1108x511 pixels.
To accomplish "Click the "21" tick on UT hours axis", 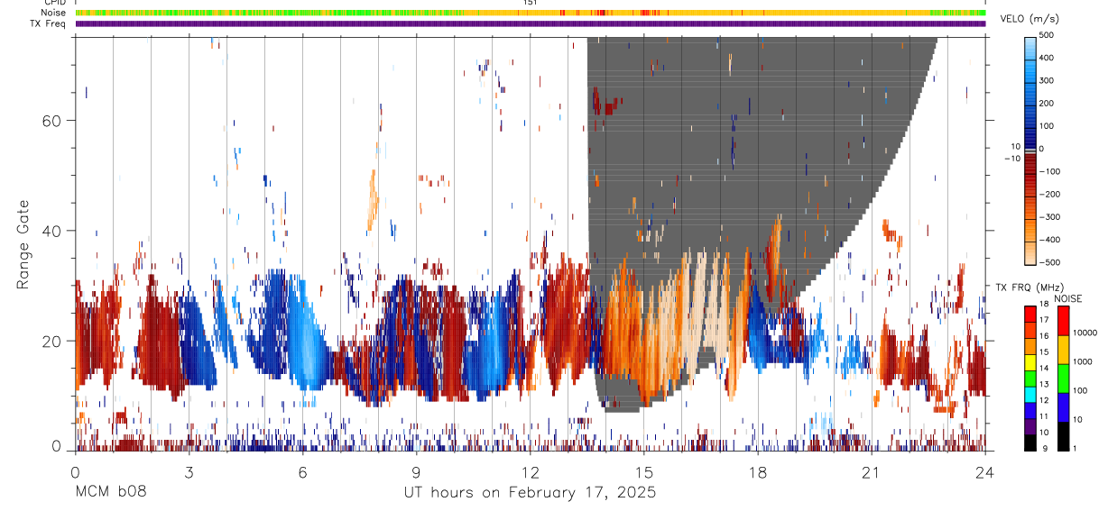I will point(872,471).
